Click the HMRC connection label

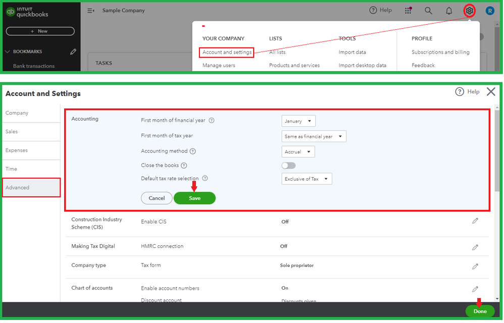pos(162,246)
